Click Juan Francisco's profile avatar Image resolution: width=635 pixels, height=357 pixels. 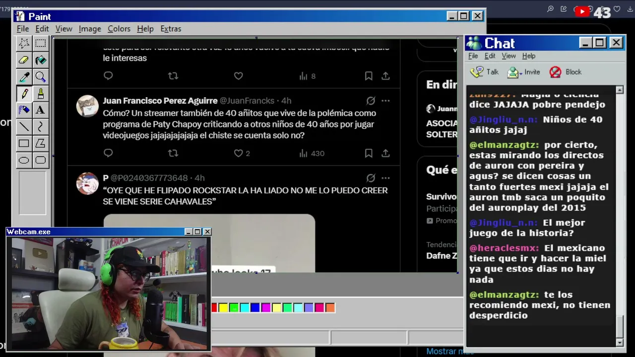coord(87,106)
